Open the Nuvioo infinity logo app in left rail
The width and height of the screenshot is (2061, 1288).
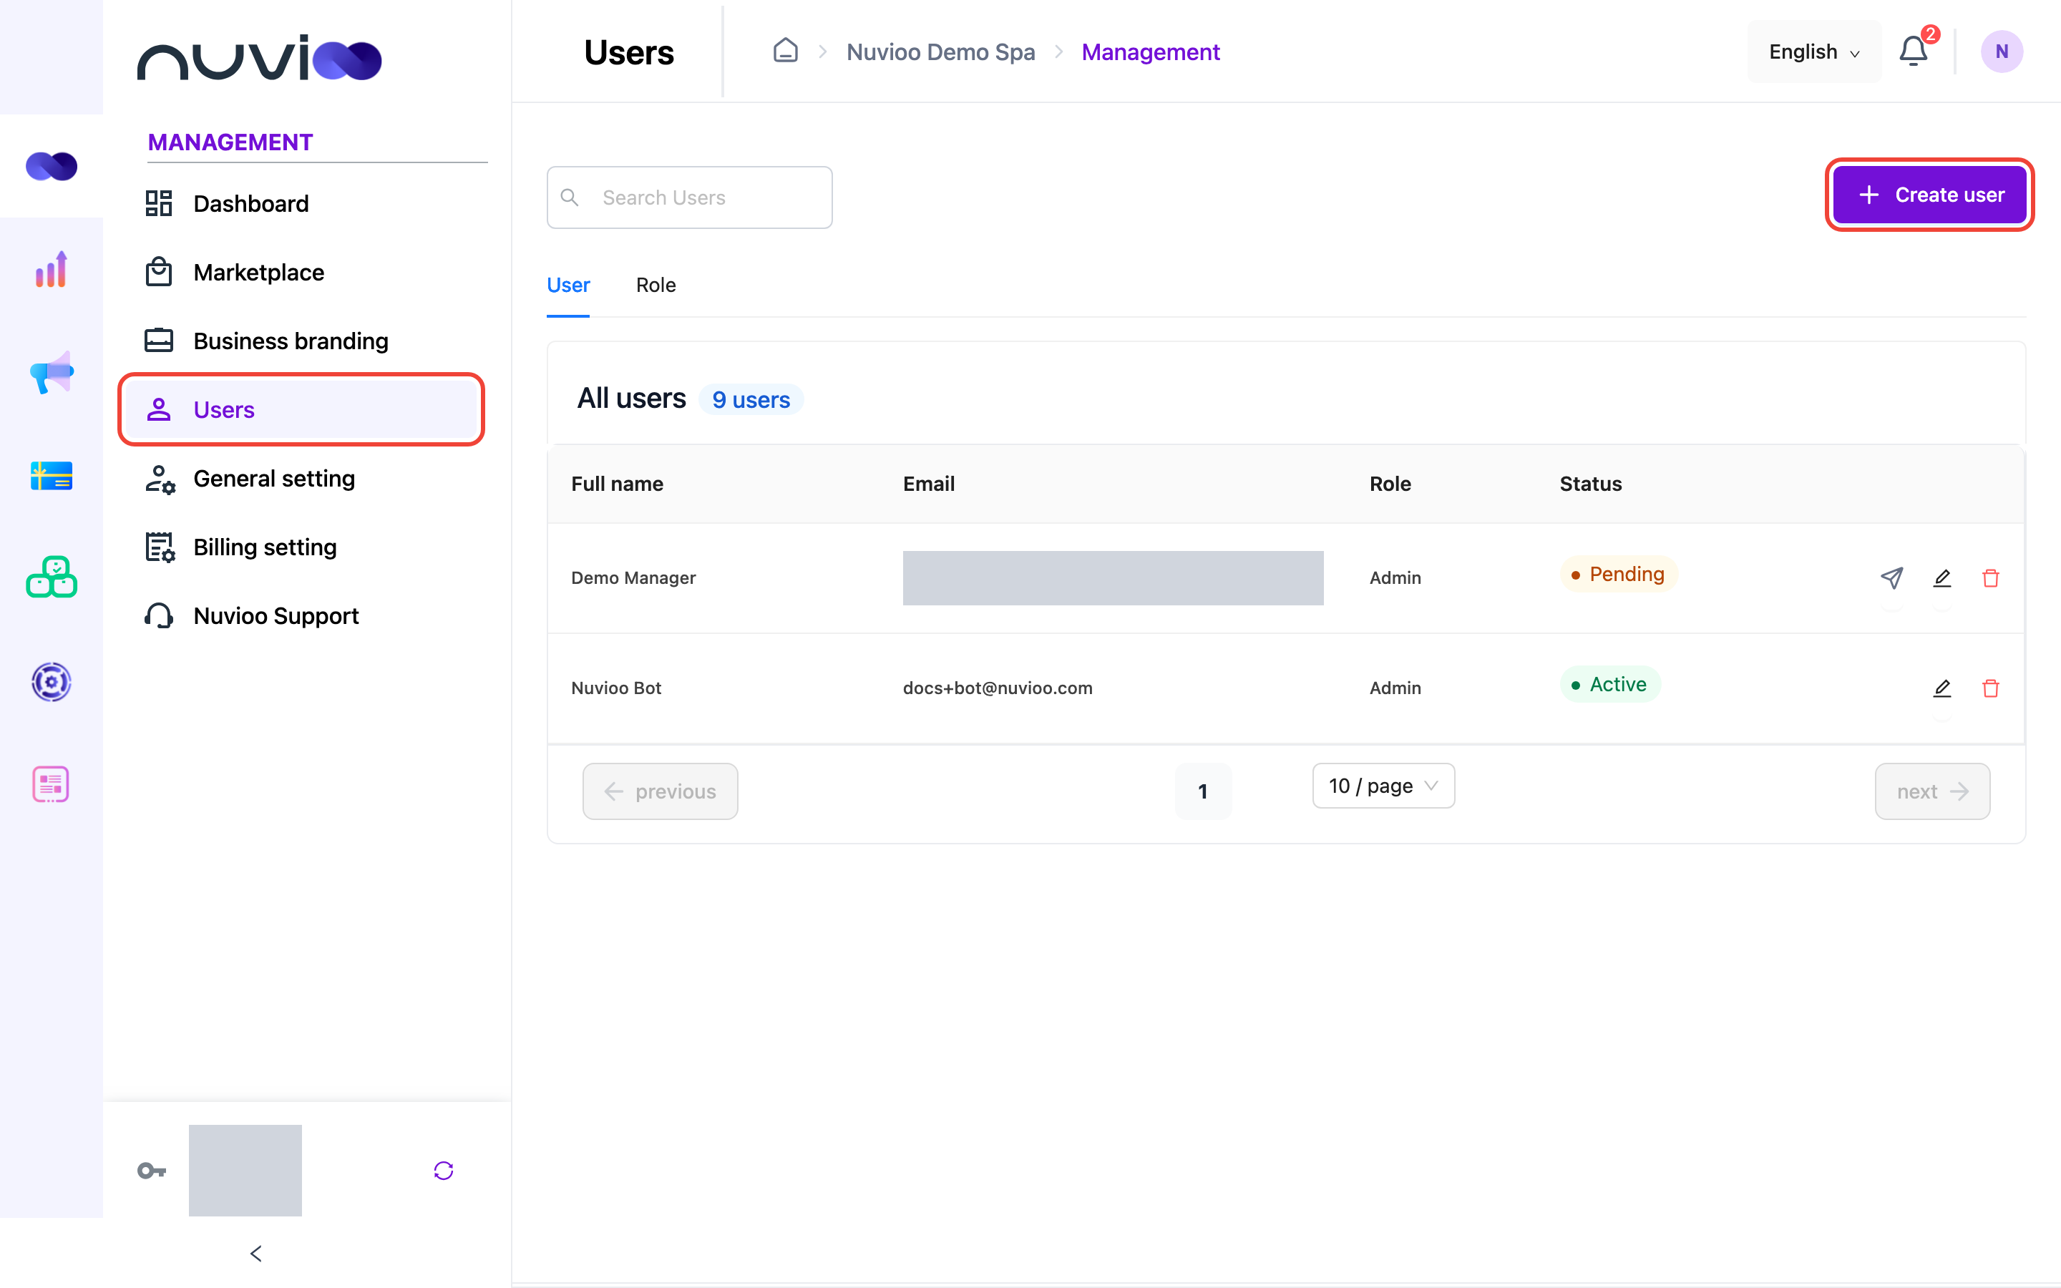point(51,166)
